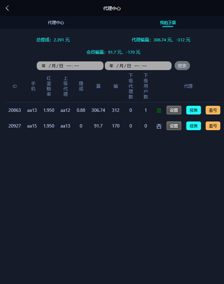Click the 赢 column header
Screen dimensions: 224x284
pyautogui.click(x=98, y=86)
